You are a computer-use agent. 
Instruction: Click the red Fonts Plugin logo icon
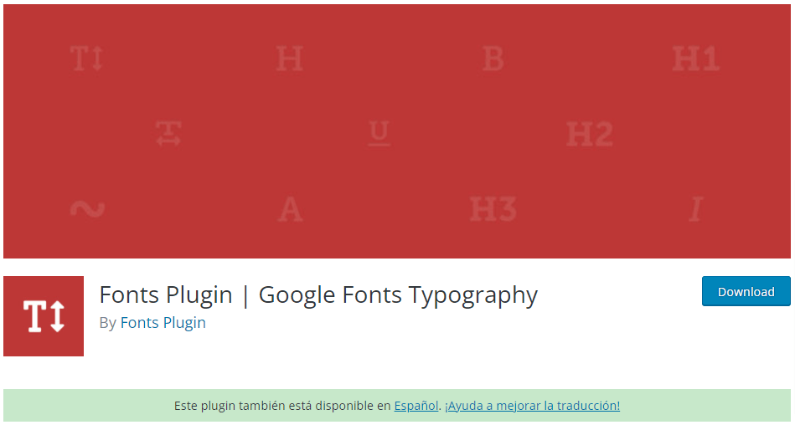(44, 316)
